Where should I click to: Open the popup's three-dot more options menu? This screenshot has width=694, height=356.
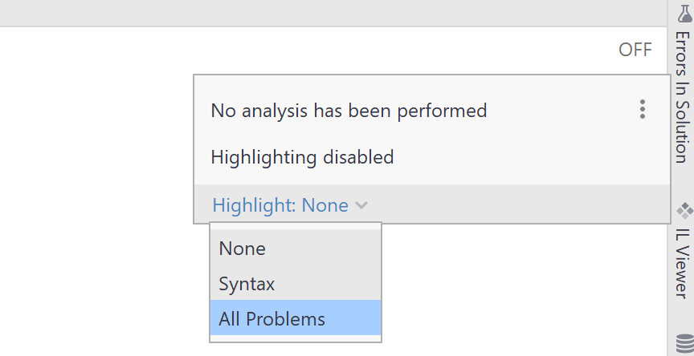point(643,109)
